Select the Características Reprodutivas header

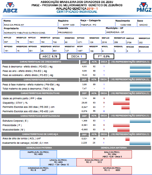(x=40, y=93)
